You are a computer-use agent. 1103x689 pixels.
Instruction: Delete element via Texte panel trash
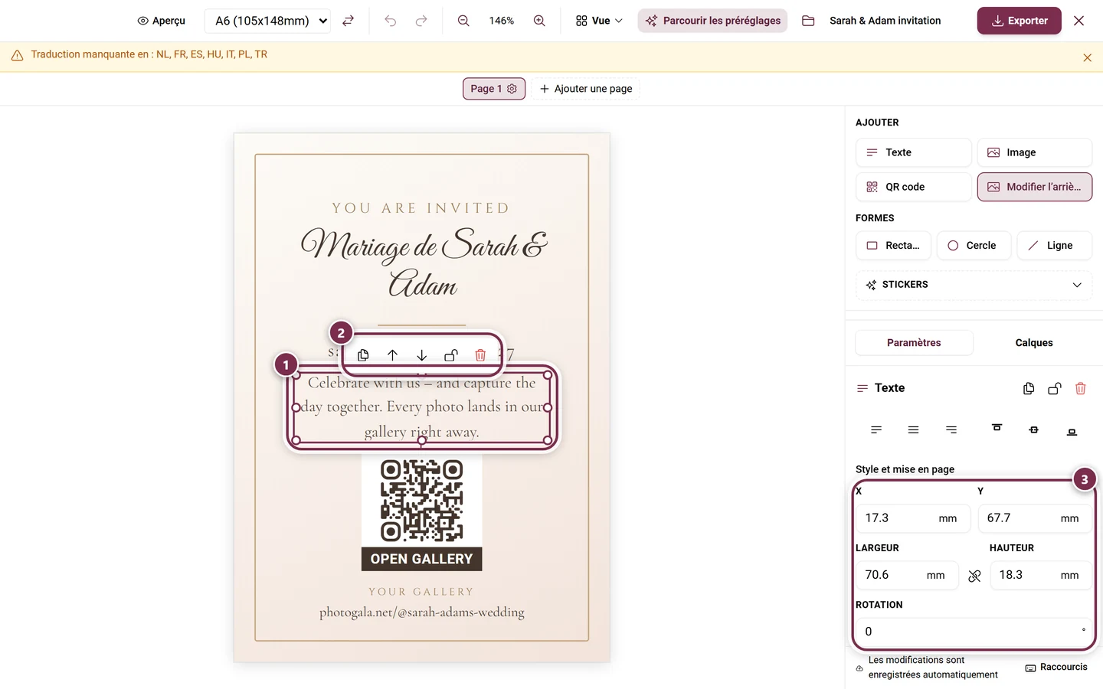tap(1081, 389)
